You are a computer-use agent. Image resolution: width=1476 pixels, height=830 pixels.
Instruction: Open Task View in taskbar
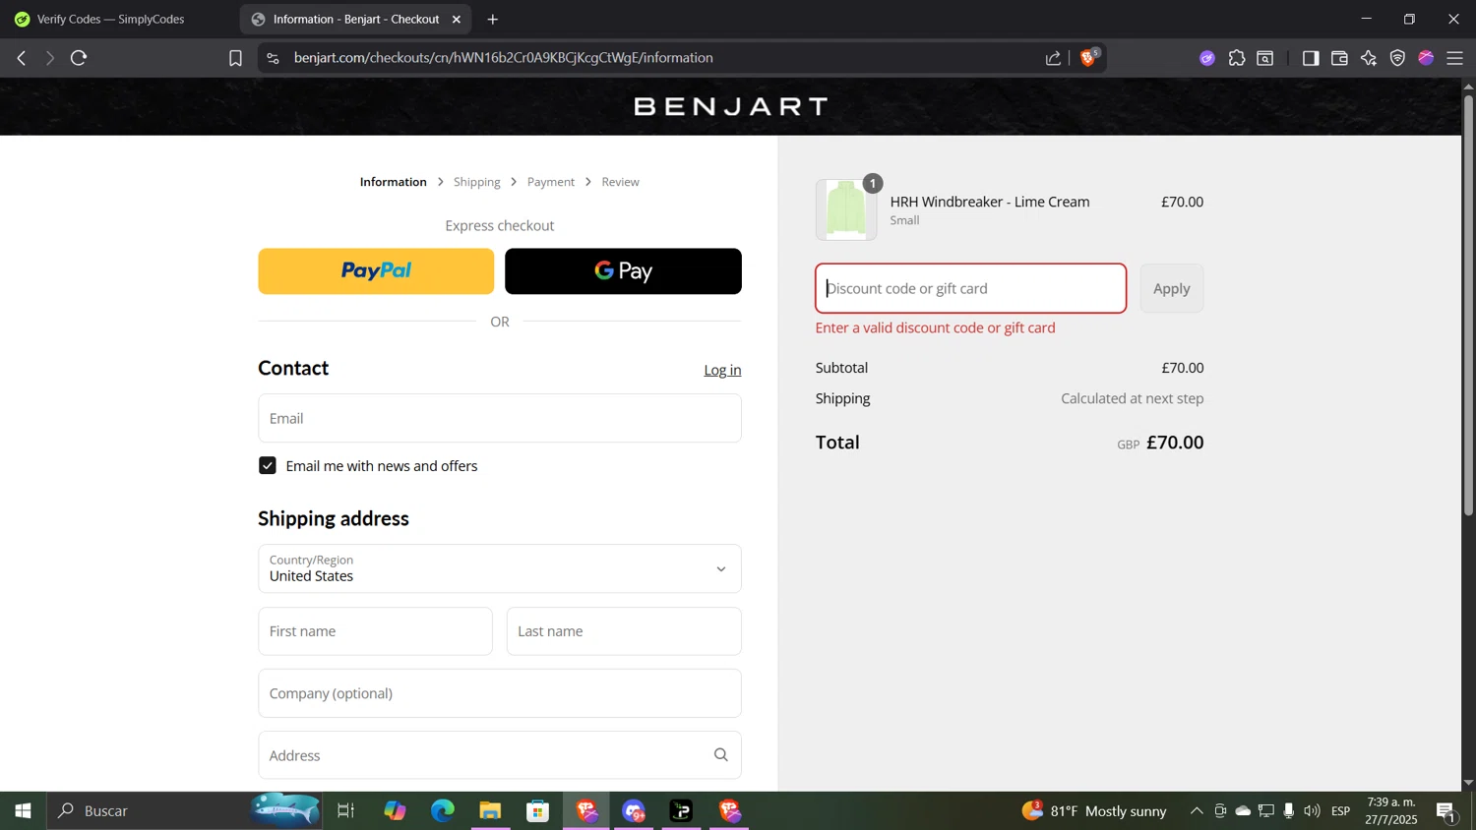tap(346, 811)
